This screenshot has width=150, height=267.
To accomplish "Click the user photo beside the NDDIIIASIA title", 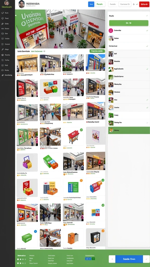I will [21, 4].
